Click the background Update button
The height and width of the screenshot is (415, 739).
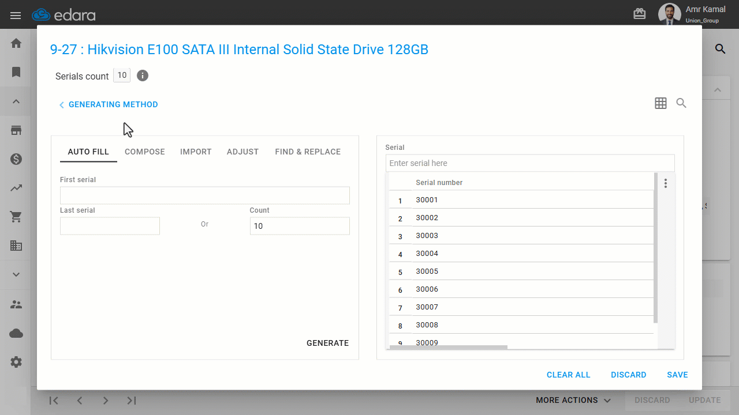click(704, 400)
